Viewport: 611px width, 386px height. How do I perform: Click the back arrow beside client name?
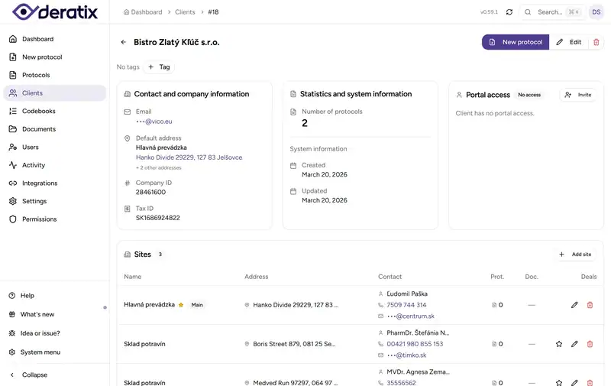click(x=124, y=42)
